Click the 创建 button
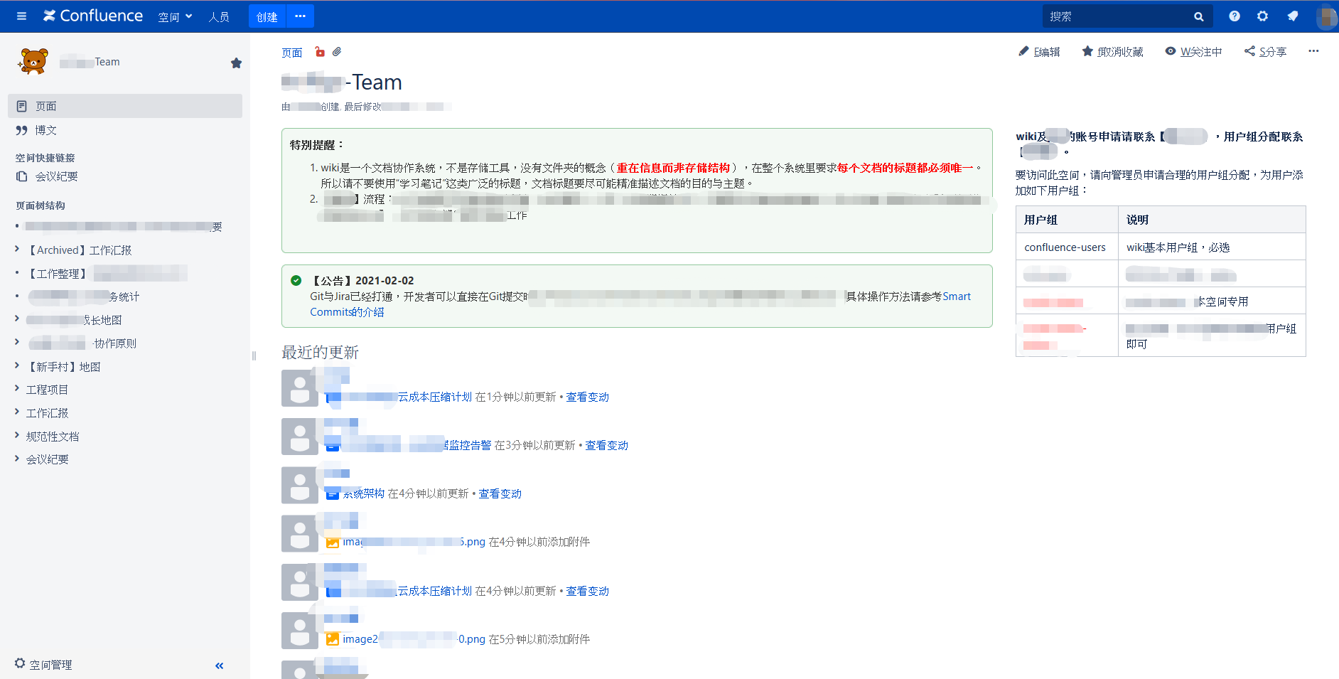The width and height of the screenshot is (1339, 679). point(267,16)
